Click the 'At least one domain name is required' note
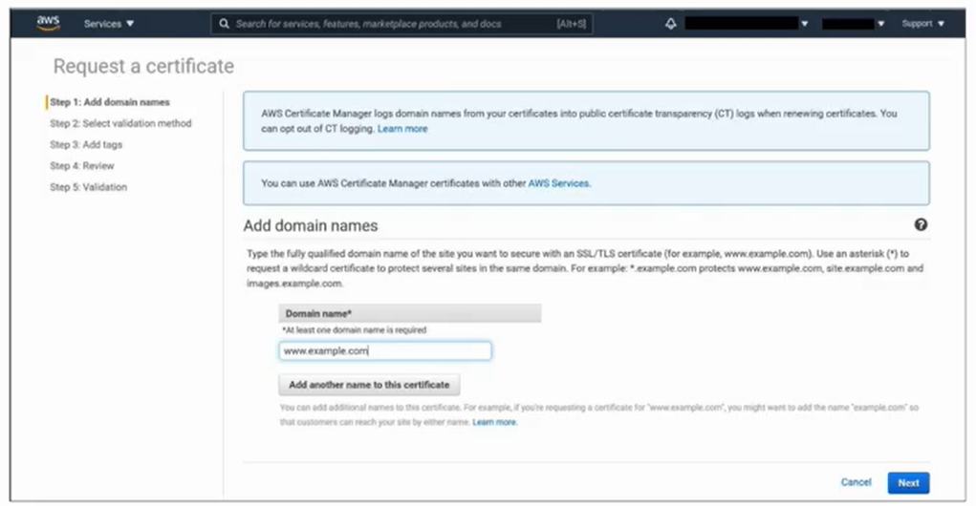 click(x=355, y=330)
